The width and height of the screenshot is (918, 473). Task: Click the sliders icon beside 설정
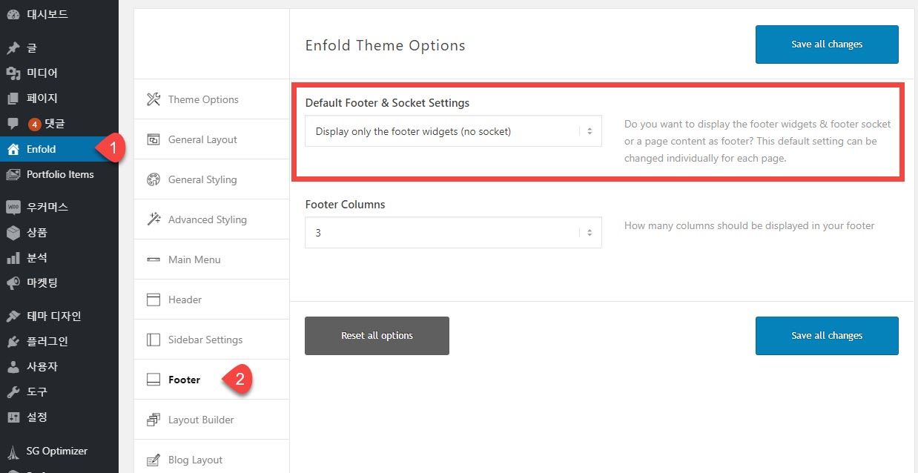(x=13, y=417)
